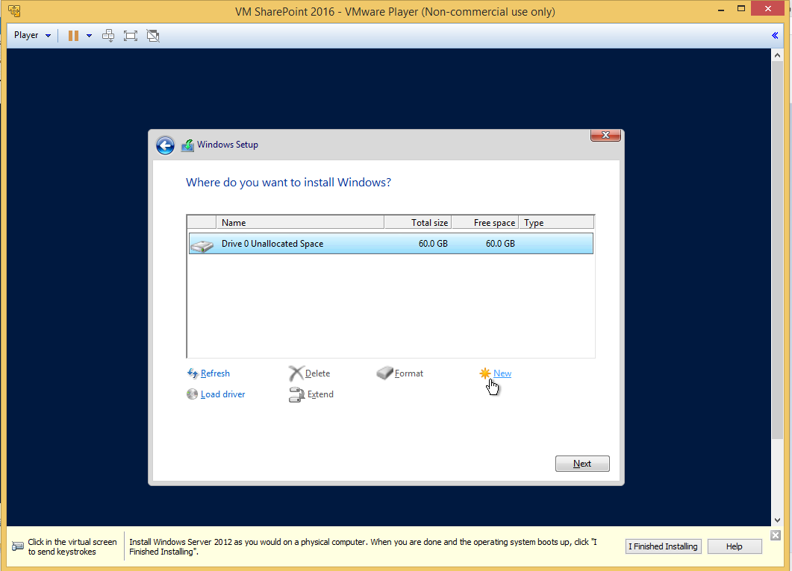Expand the power options dropdown arrow
This screenshot has height=571, width=792.
[x=89, y=35]
